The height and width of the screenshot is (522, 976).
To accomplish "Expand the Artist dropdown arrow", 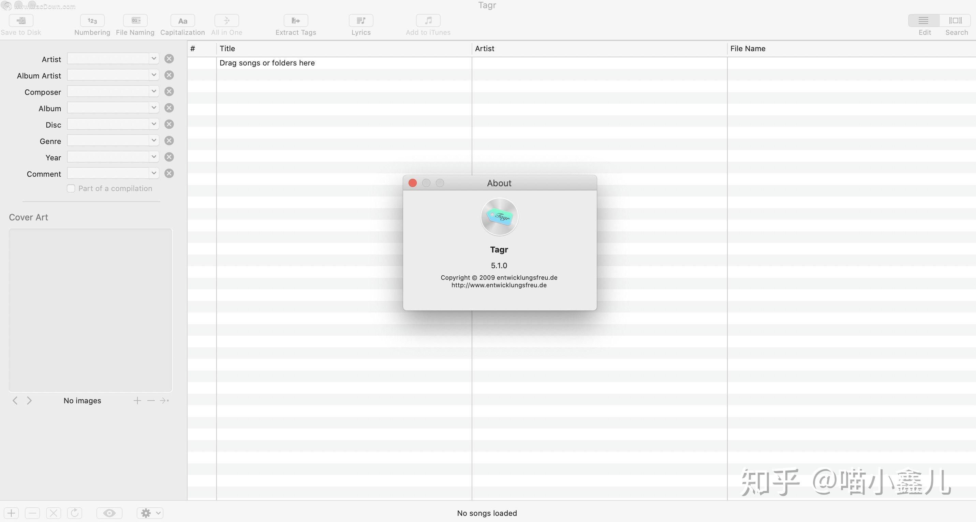I will click(x=153, y=58).
